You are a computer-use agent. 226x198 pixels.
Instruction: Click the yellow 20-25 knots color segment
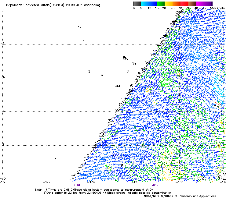(169, 4)
